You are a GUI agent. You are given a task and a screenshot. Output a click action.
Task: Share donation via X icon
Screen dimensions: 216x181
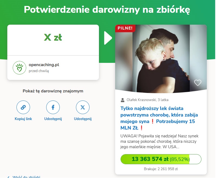83,107
